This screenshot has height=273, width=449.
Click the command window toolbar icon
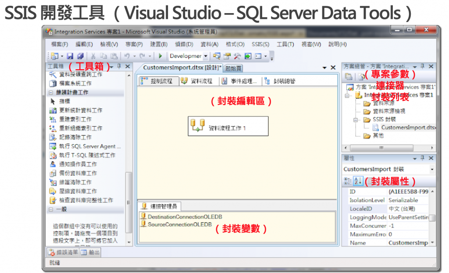click(x=258, y=56)
